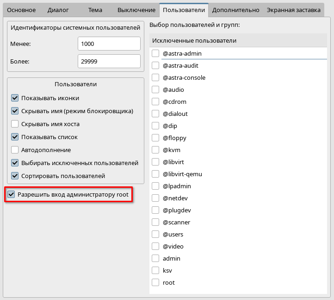Uncheck Скрывать имя (режим блокировщика)

pyautogui.click(x=15, y=111)
